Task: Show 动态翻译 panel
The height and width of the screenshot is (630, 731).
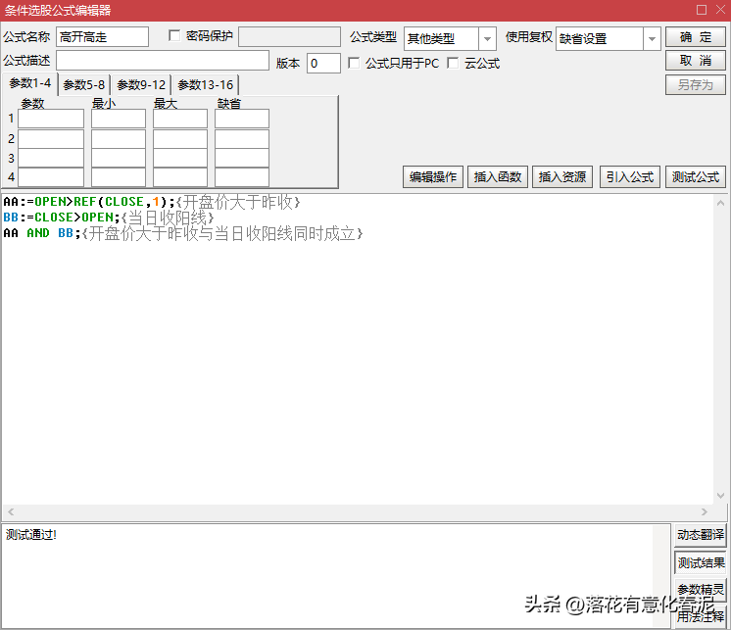Action: [x=701, y=535]
